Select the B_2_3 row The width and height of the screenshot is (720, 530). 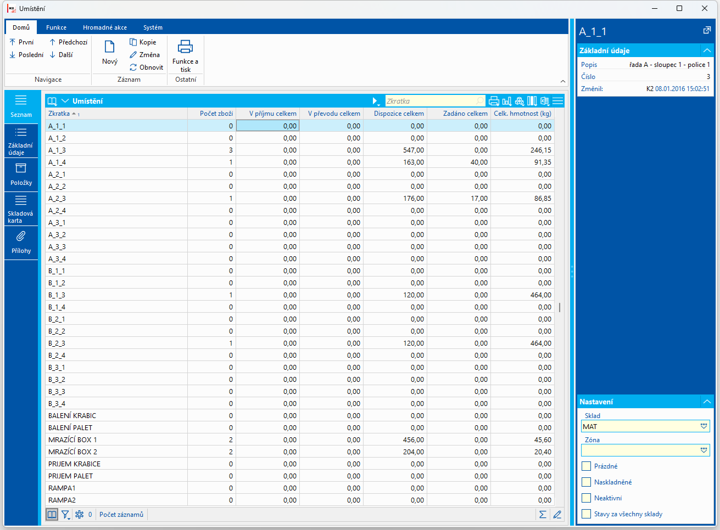(300, 343)
